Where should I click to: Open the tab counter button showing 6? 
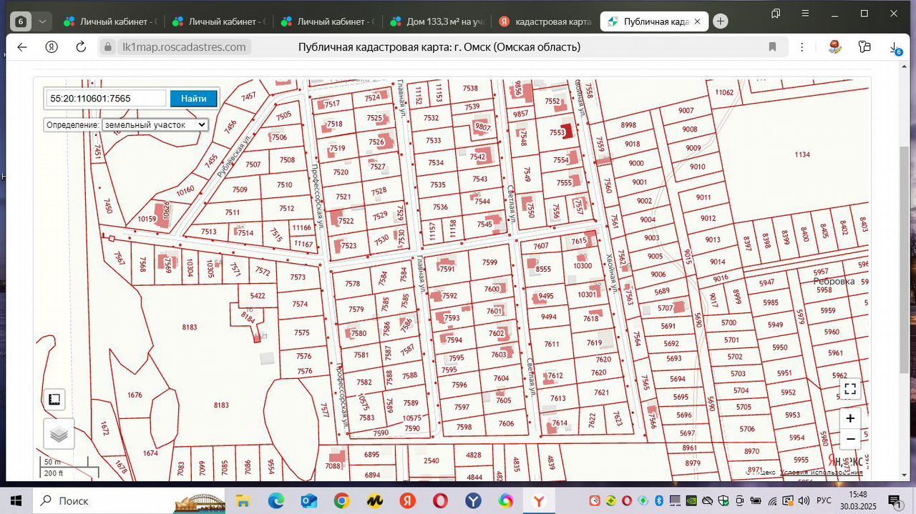pos(21,21)
